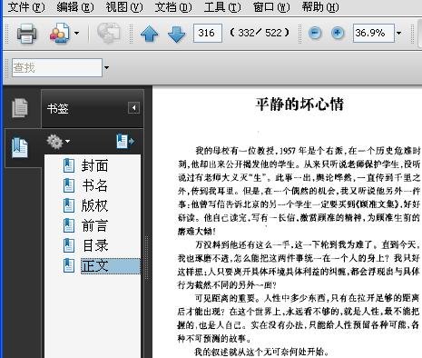This screenshot has height=358, width=422.
Task: Open the 查找 search options dropdown
Action: 106,67
